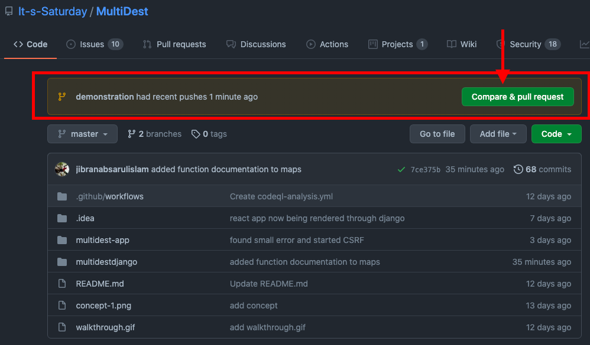Open the master branch dropdown
This screenshot has height=345, width=590.
(83, 134)
